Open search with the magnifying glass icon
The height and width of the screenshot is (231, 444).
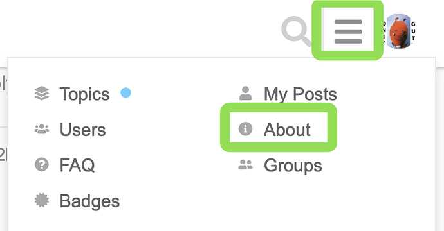[297, 31]
